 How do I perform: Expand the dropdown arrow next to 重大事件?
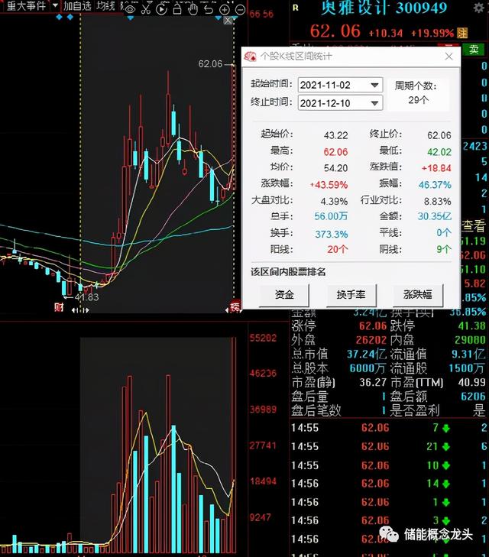[55, 5]
